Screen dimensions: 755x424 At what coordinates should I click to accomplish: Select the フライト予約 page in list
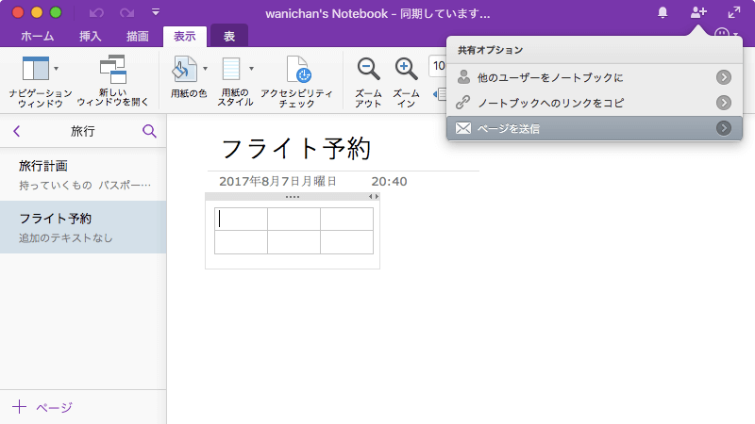(83, 227)
